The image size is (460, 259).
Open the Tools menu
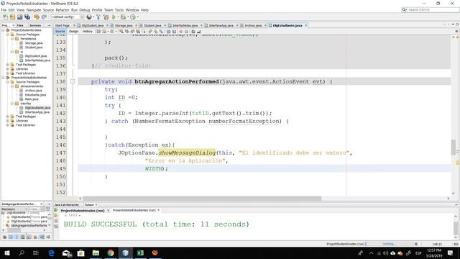pyautogui.click(x=119, y=10)
